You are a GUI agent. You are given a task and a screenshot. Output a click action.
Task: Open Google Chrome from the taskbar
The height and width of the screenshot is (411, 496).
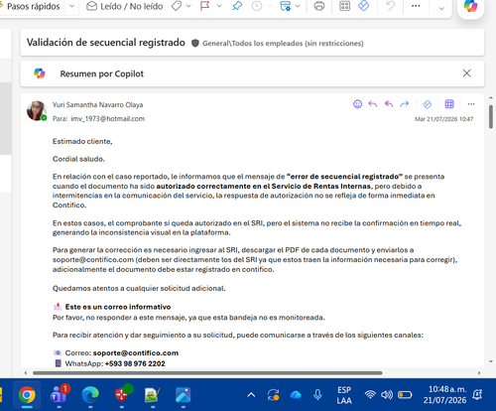[x=27, y=395]
